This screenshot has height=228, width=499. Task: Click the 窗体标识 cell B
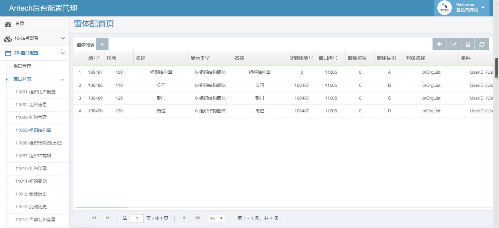pyautogui.click(x=389, y=85)
